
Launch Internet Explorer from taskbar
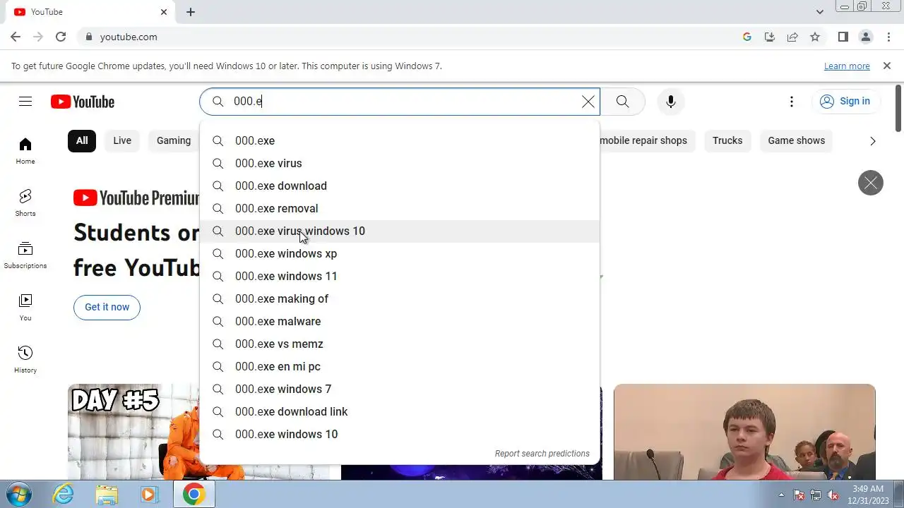[64, 495]
